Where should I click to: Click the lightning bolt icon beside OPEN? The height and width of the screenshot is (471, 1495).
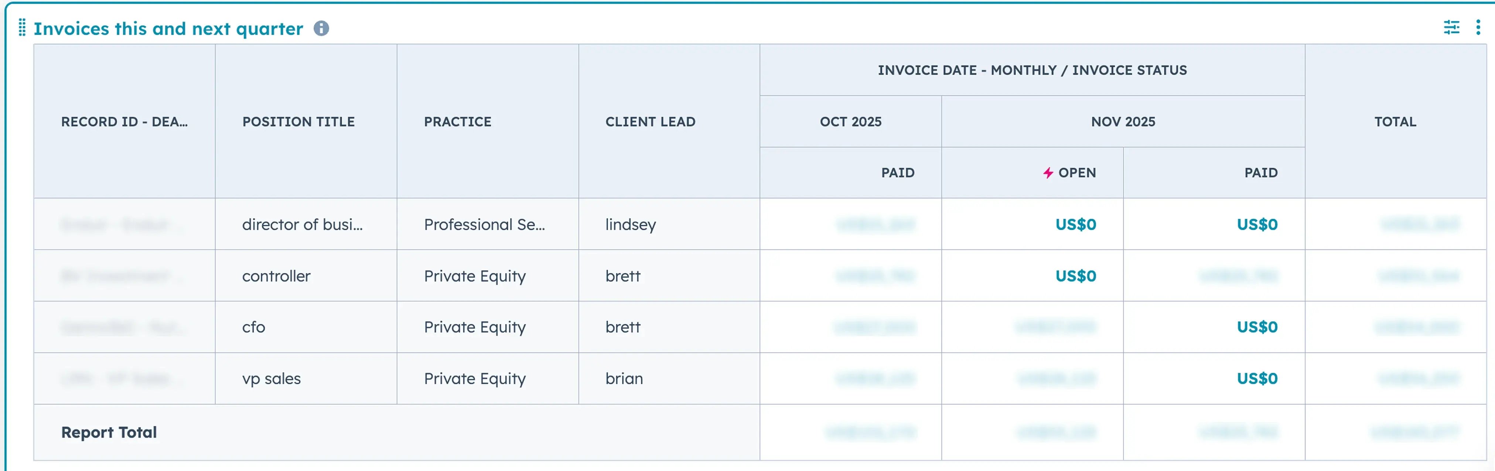pos(1048,173)
